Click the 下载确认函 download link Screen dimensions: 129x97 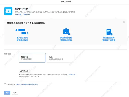tap(71, 75)
